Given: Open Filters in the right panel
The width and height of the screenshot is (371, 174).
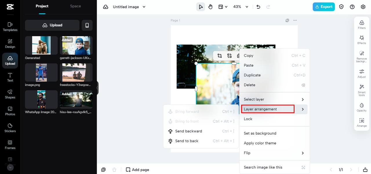Looking at the screenshot, I should tap(362, 25).
